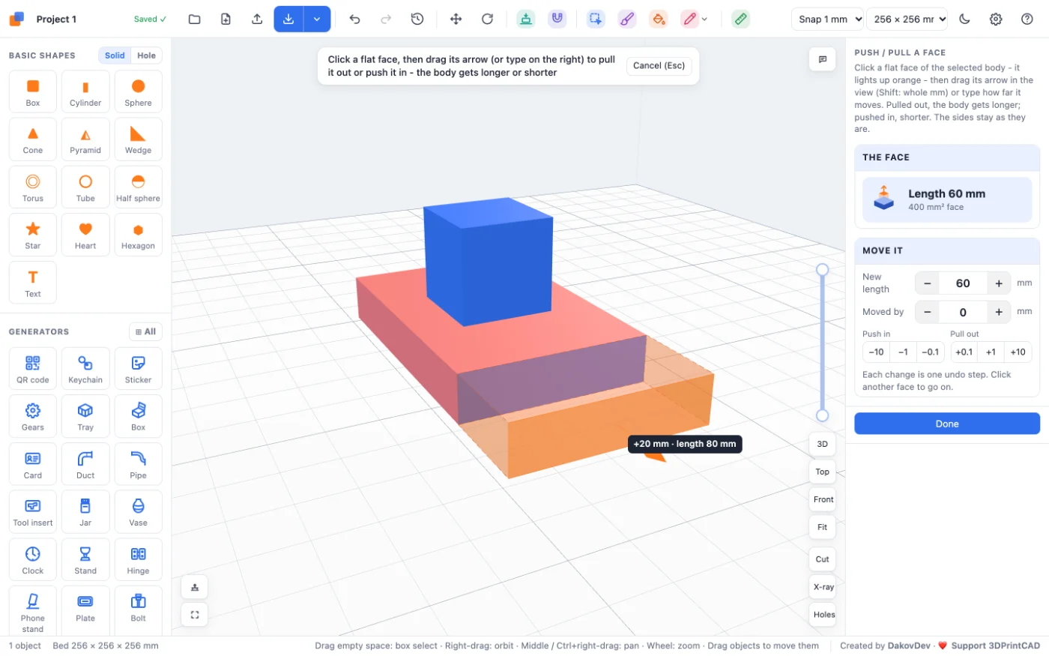Open the Gears generator
Image resolution: width=1049 pixels, height=656 pixels.
click(33, 416)
